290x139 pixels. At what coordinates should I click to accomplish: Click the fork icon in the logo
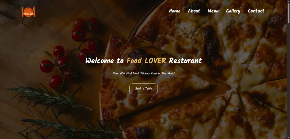(23, 12)
